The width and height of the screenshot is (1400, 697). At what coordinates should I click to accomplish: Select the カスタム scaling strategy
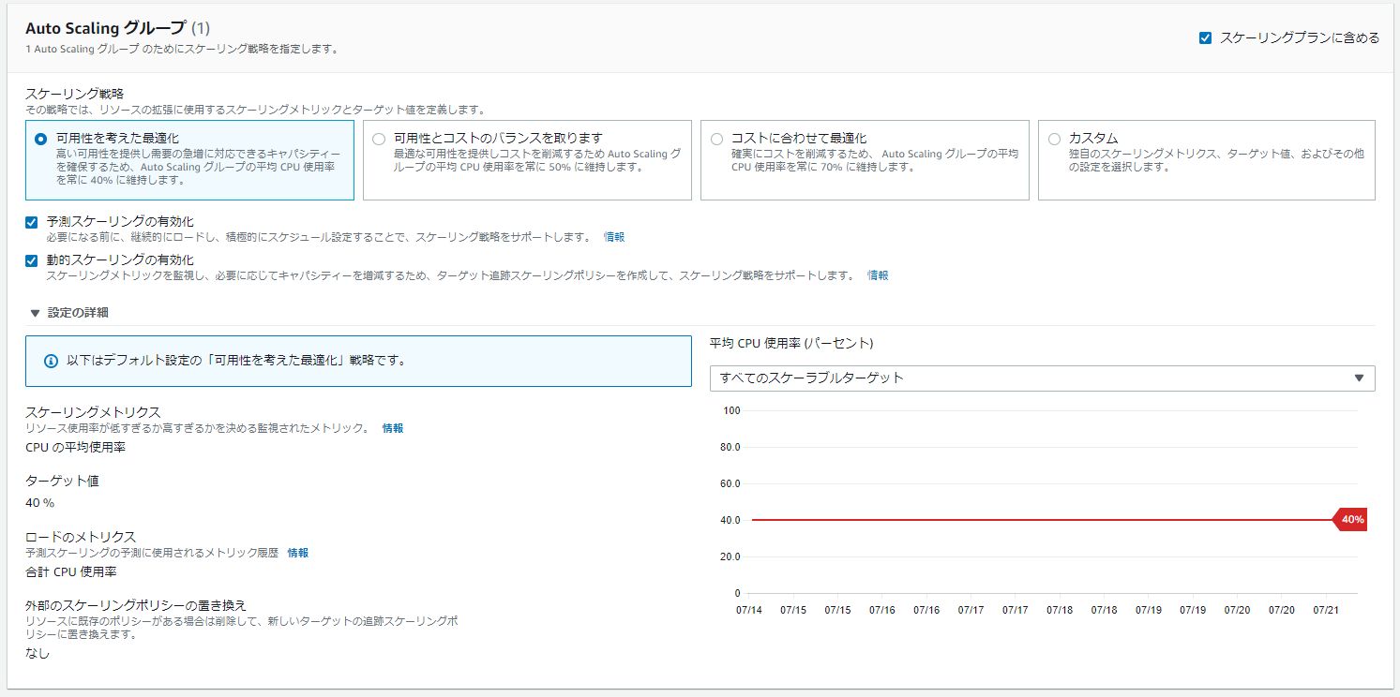pyautogui.click(x=1054, y=139)
